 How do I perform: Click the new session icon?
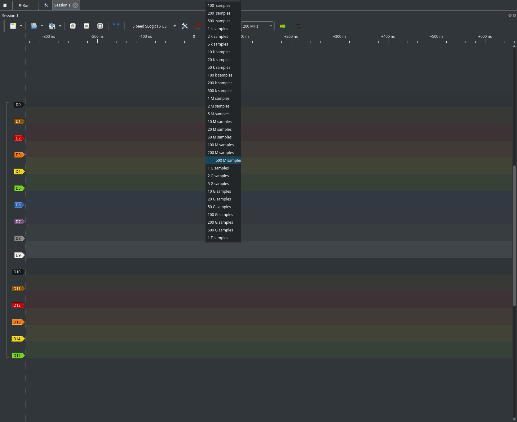coord(13,26)
